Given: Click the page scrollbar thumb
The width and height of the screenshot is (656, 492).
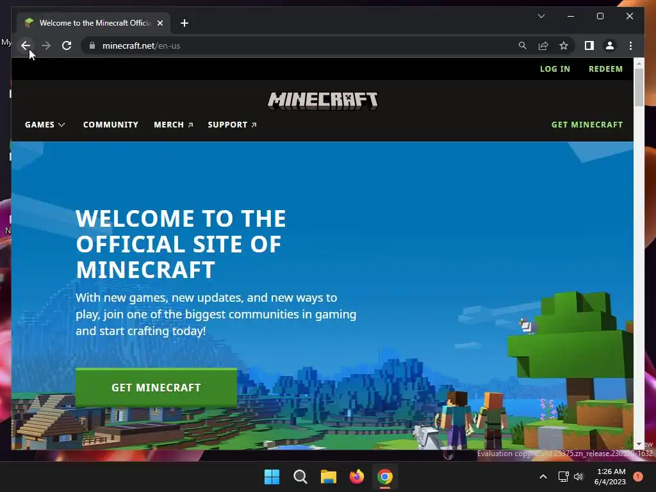Looking at the screenshot, I should 639,87.
